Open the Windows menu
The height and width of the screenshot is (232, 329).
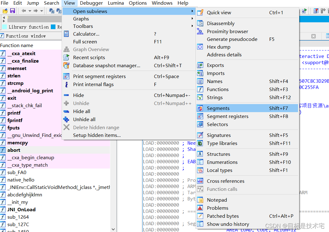(162, 3)
